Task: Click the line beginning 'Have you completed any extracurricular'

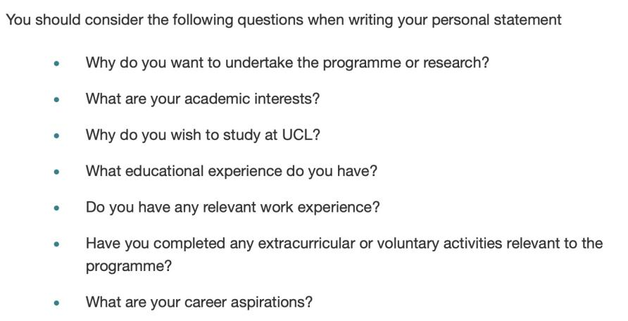Action: [344, 244]
